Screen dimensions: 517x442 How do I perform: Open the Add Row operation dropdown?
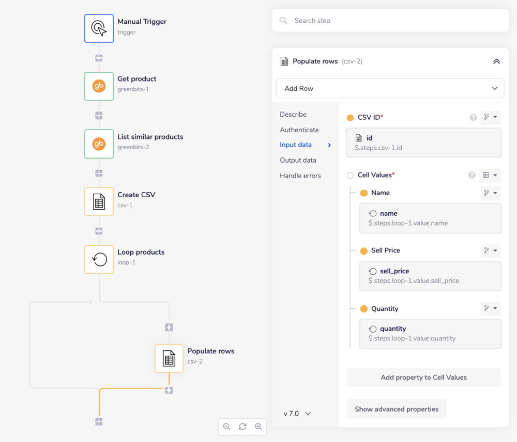point(390,88)
